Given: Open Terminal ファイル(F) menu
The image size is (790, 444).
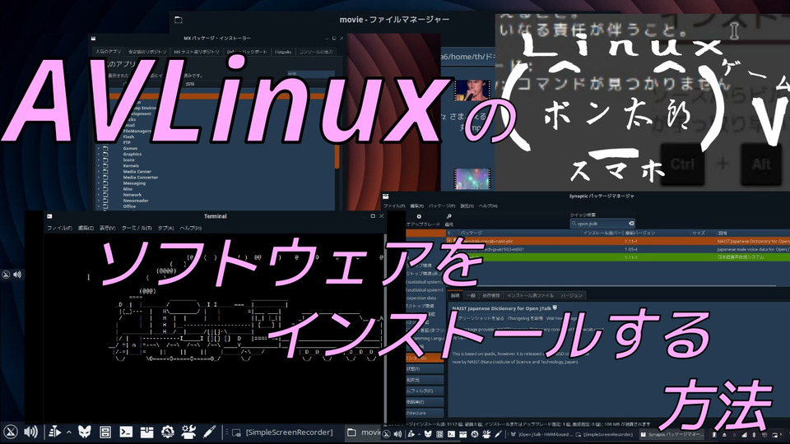Looking at the screenshot, I should (x=59, y=228).
